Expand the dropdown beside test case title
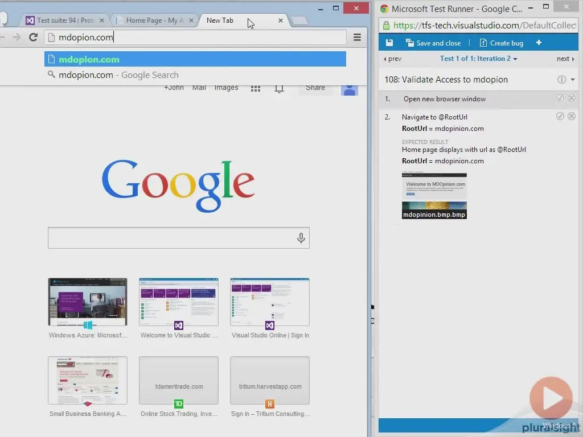The height and width of the screenshot is (437, 583). coord(573,80)
